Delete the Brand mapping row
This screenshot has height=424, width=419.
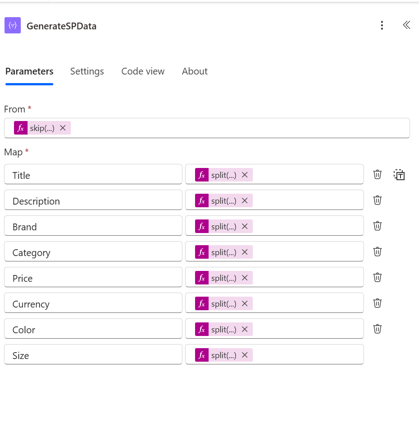click(377, 226)
